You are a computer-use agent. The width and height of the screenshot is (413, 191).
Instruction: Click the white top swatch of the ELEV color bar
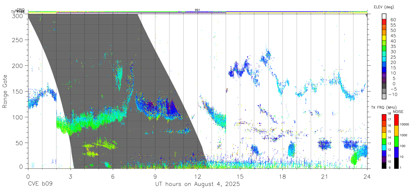point(384,17)
